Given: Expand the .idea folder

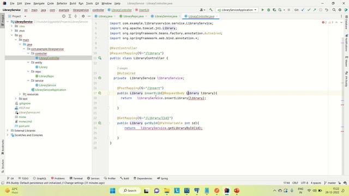Looking at the screenshot, I should tap(12, 26).
